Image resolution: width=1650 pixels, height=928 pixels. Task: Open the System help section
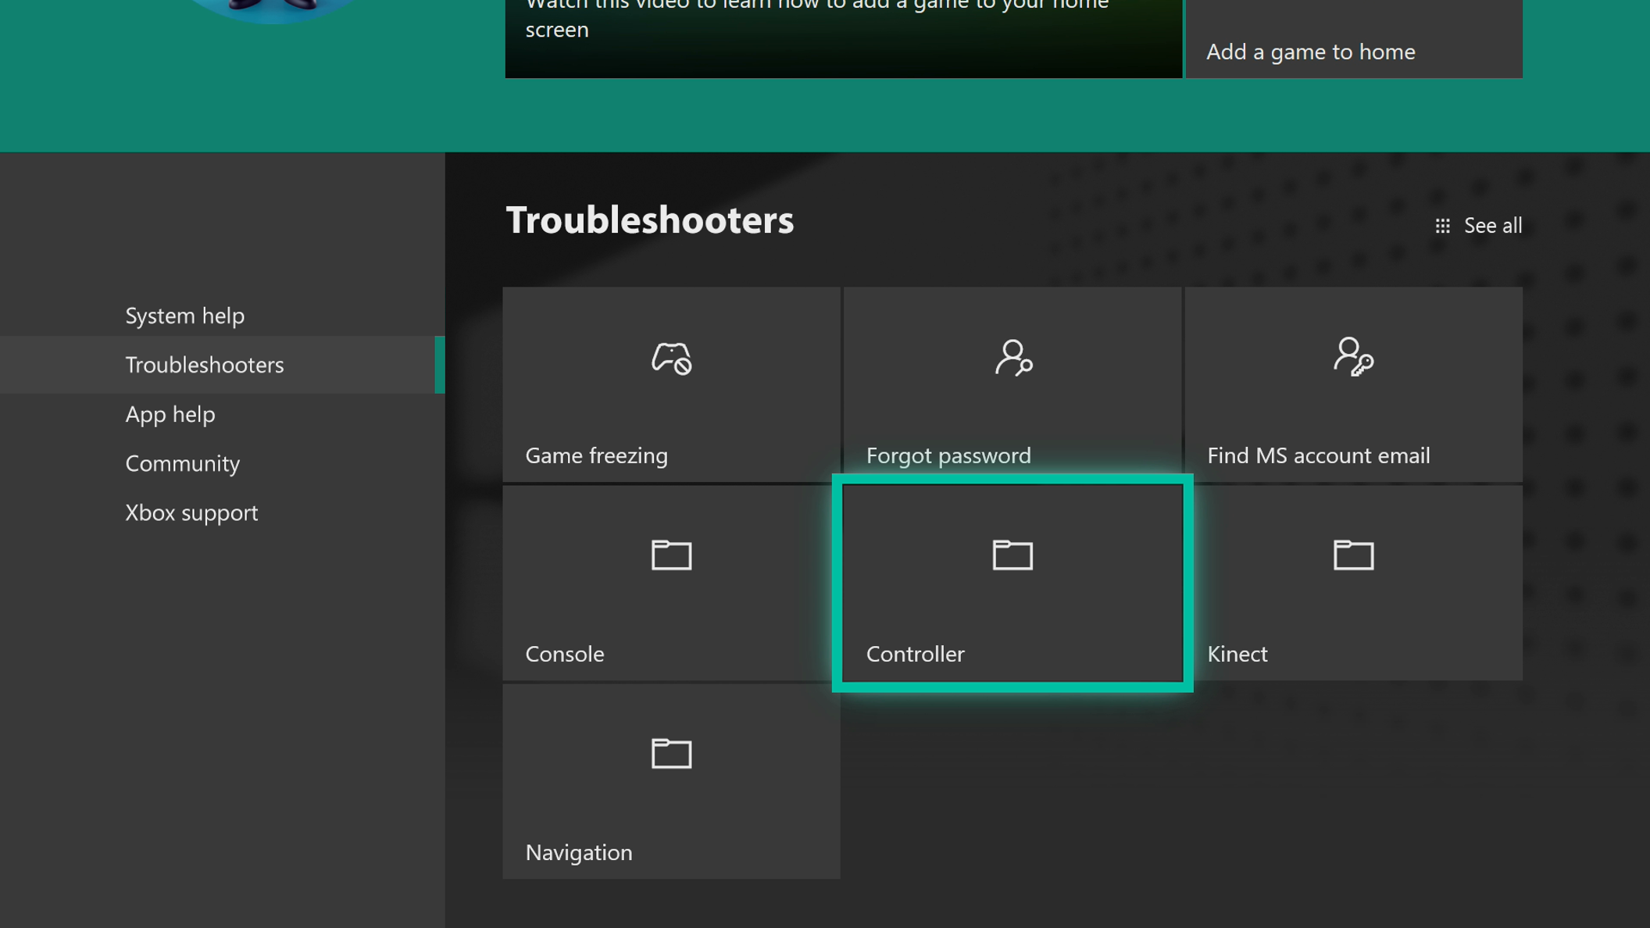184,316
